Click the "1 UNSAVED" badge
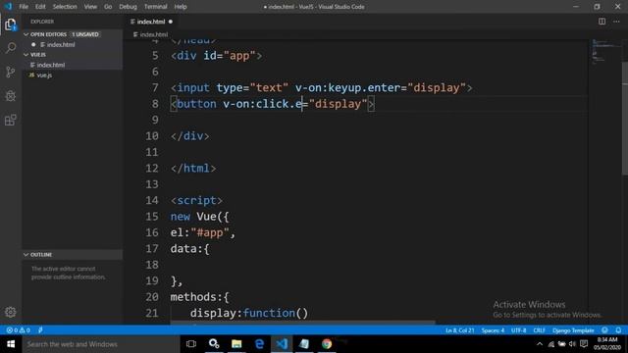The height and width of the screenshot is (353, 628). click(85, 34)
